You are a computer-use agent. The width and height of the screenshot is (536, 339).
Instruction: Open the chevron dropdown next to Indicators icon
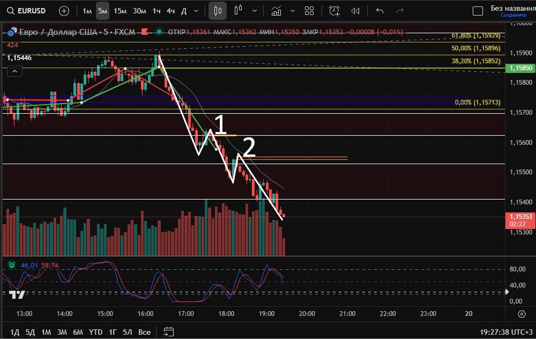coord(292,11)
